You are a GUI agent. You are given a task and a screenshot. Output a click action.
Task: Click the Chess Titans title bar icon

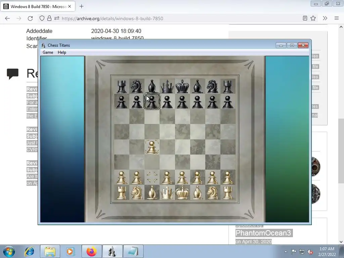click(43, 45)
